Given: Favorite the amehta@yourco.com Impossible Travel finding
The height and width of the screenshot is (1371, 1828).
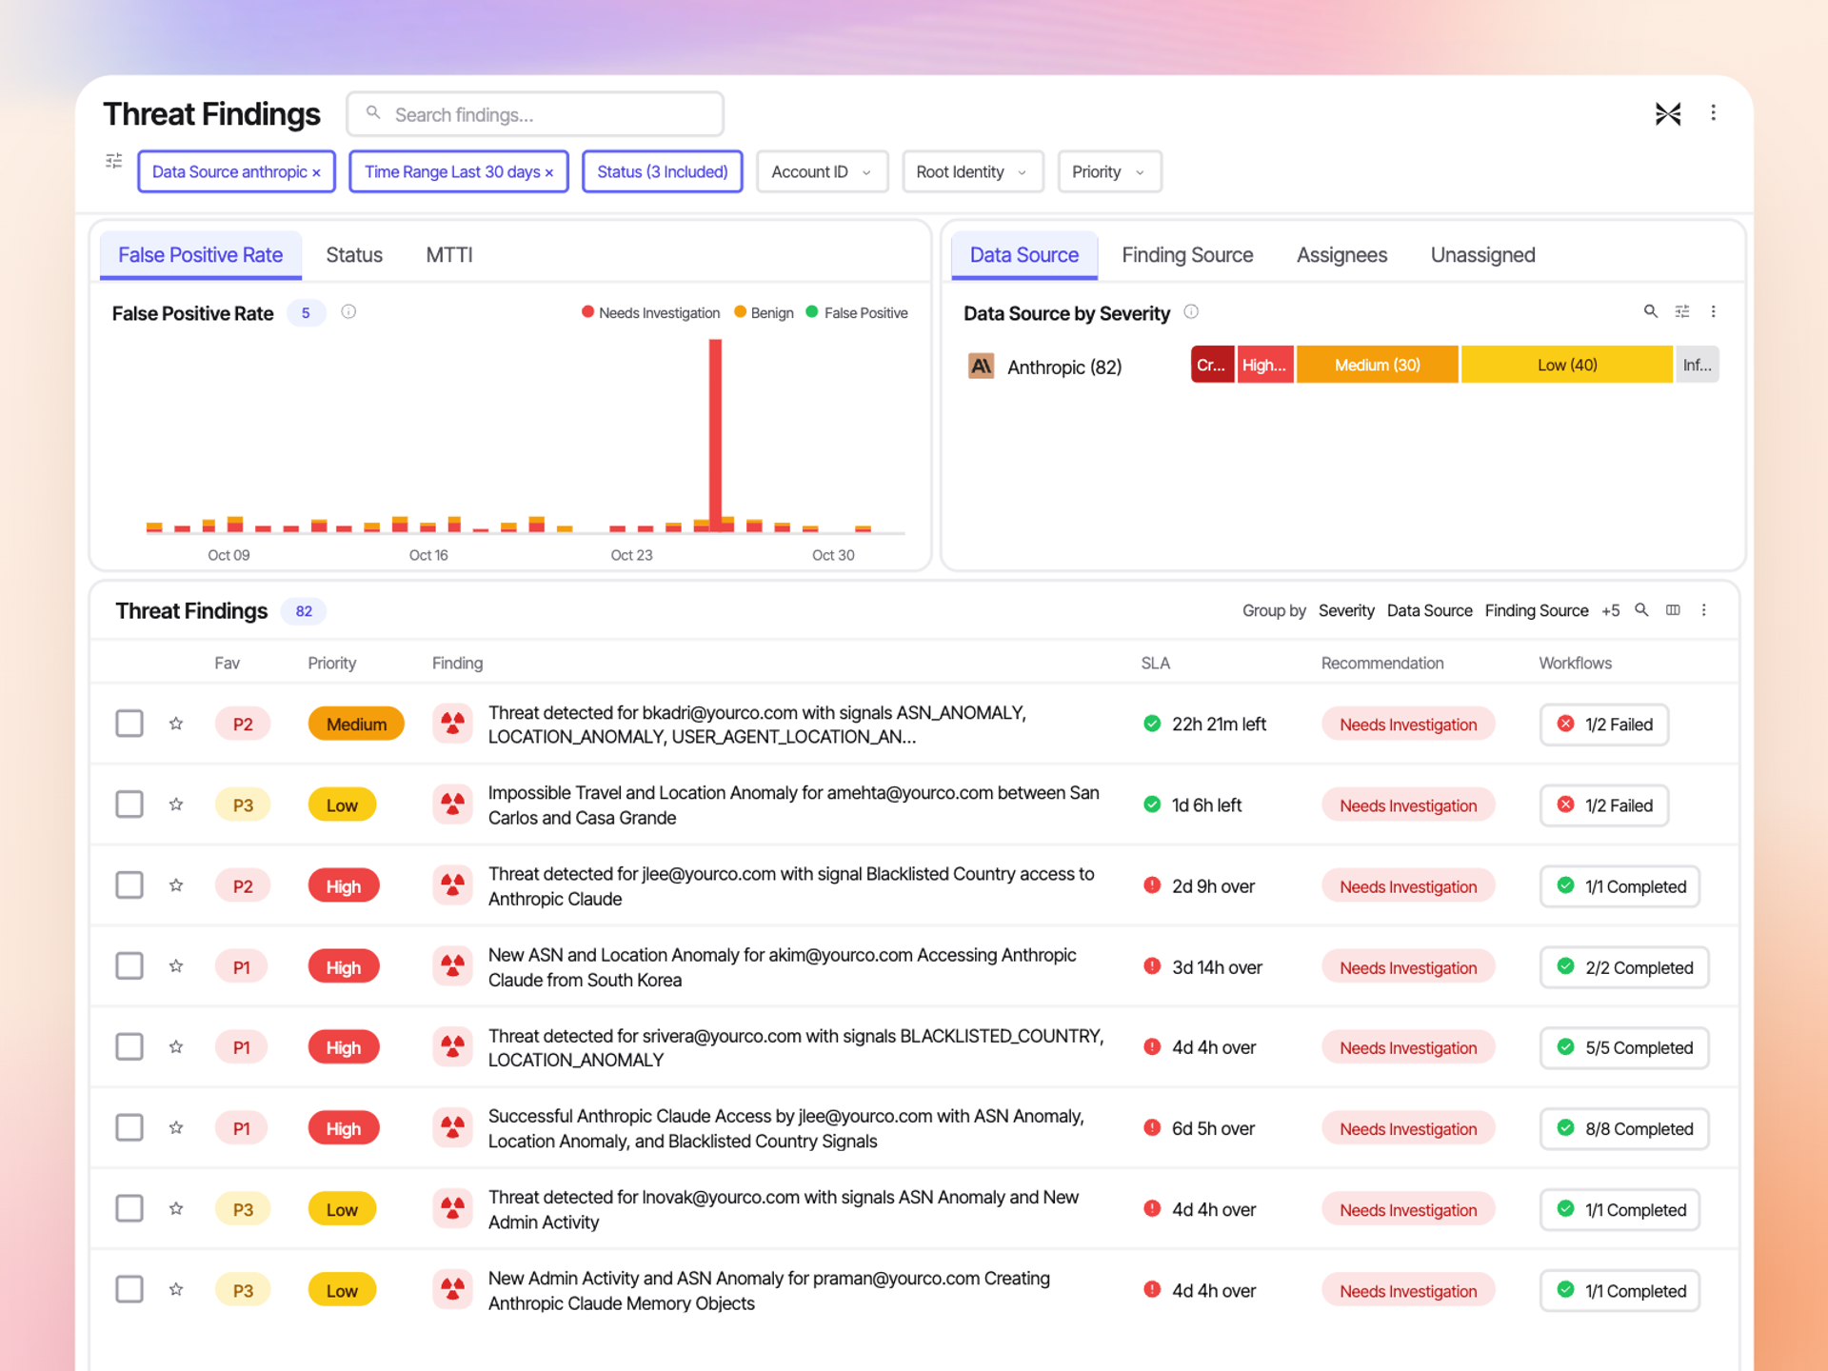Looking at the screenshot, I should (x=176, y=805).
